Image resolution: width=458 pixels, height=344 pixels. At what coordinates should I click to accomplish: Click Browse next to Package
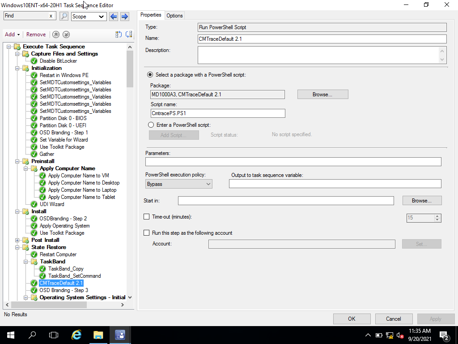(322, 94)
